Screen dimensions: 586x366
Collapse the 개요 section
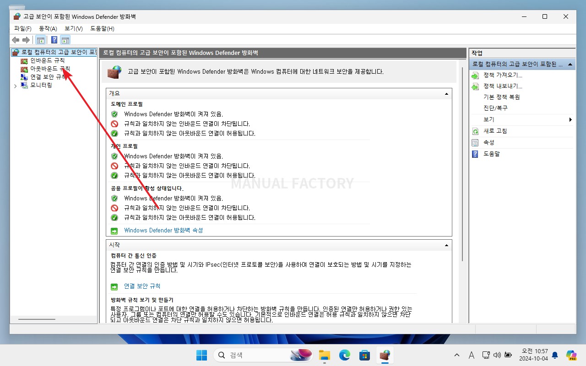[446, 93]
